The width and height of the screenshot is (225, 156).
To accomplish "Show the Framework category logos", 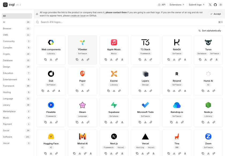I will point(17,86).
